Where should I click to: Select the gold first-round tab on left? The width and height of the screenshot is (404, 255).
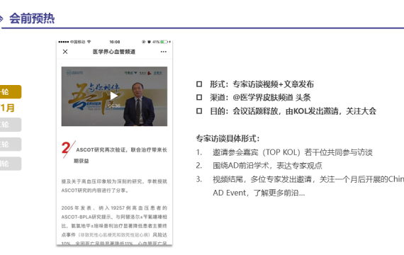tap(11, 91)
